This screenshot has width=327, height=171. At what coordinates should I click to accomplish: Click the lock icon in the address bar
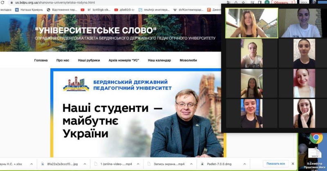(x=12, y=3)
